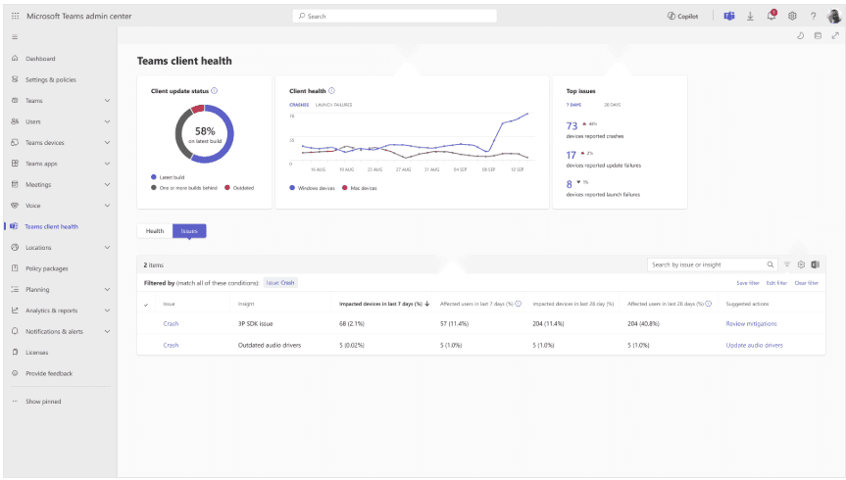
Task: Open Provide feedback in sidebar
Action: pos(49,374)
